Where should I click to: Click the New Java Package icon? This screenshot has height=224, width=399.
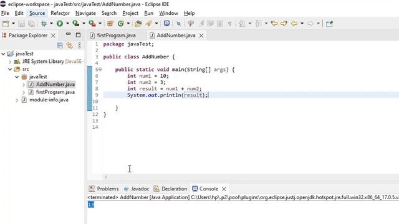[110, 24]
